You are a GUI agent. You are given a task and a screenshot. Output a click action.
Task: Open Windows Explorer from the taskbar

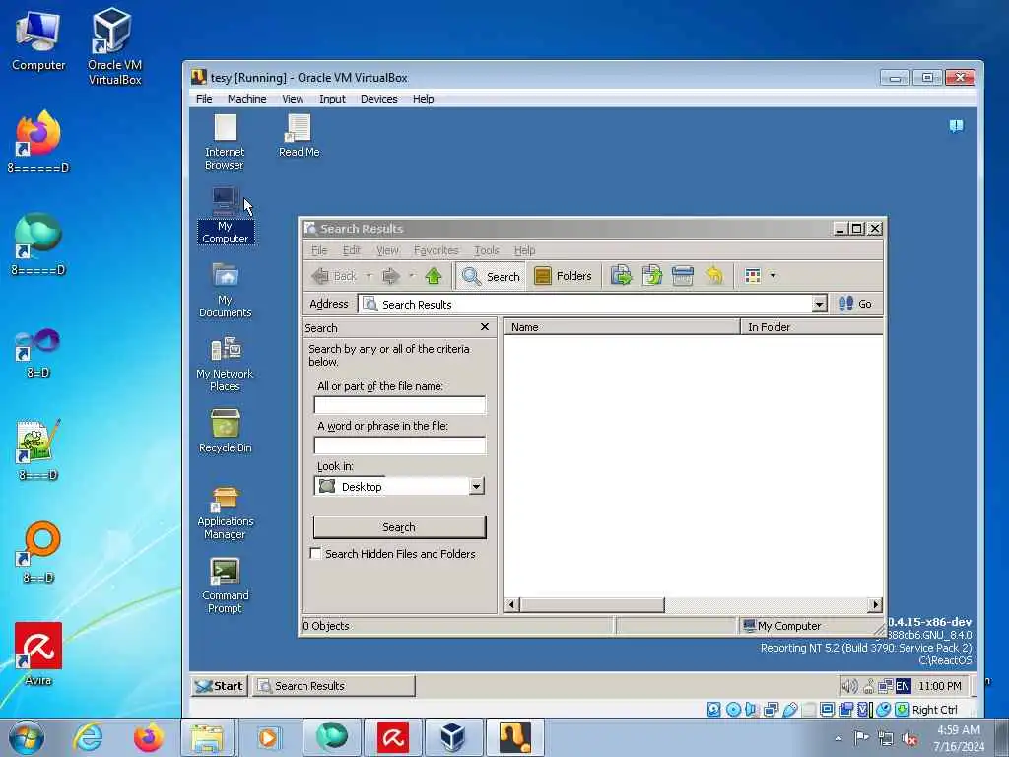[206, 738]
